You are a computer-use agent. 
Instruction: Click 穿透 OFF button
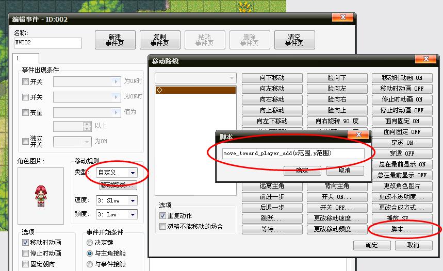tap(402, 154)
